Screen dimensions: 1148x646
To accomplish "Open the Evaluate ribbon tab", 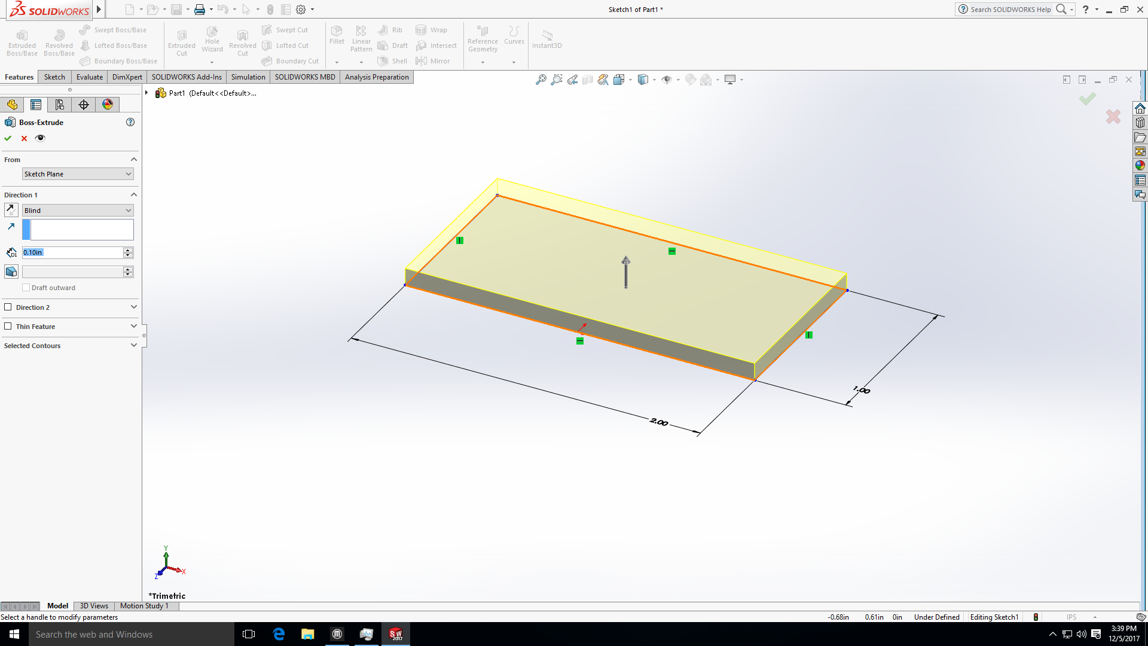I will tap(89, 77).
